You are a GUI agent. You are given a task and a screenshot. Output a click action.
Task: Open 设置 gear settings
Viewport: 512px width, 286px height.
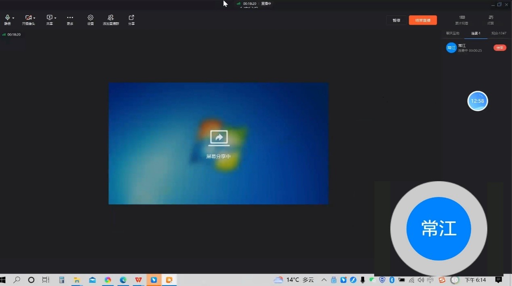91,18
